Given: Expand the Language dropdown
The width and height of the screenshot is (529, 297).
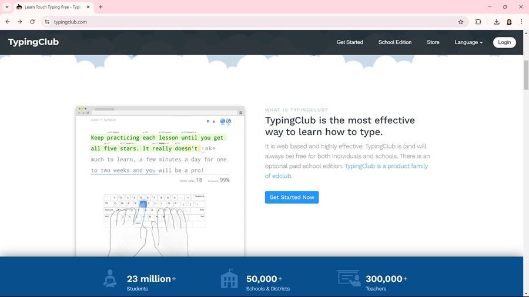Looking at the screenshot, I should click(x=468, y=42).
